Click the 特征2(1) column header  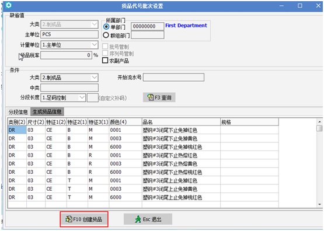coord(77,122)
